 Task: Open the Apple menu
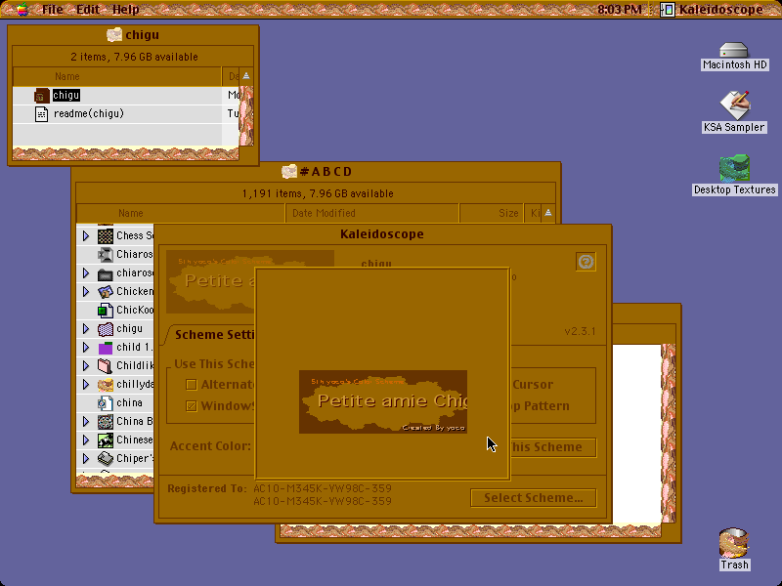click(22, 9)
